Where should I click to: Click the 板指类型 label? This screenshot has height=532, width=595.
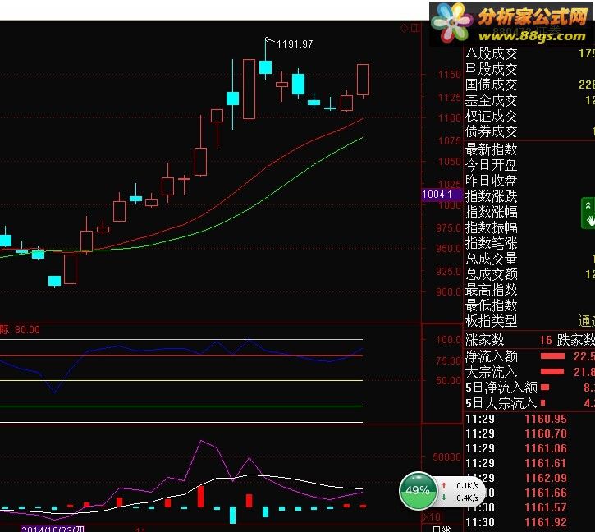coord(491,321)
